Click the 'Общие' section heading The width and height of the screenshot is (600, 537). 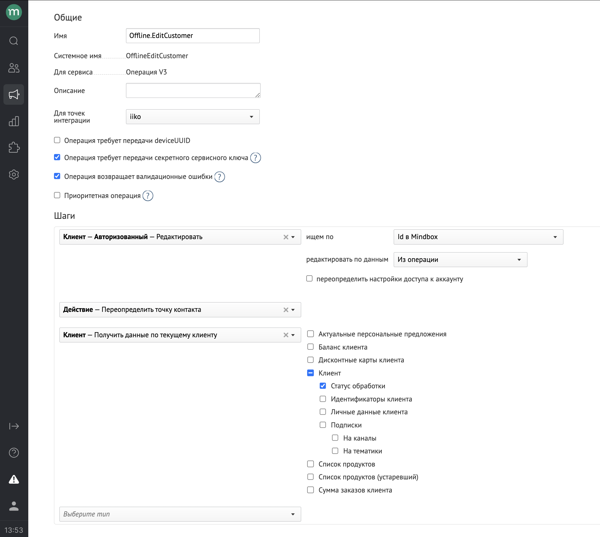(x=68, y=17)
